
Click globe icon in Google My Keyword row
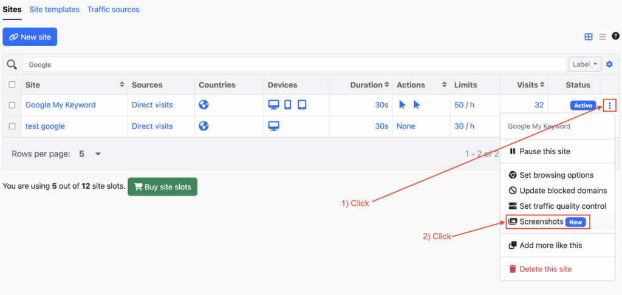click(204, 104)
